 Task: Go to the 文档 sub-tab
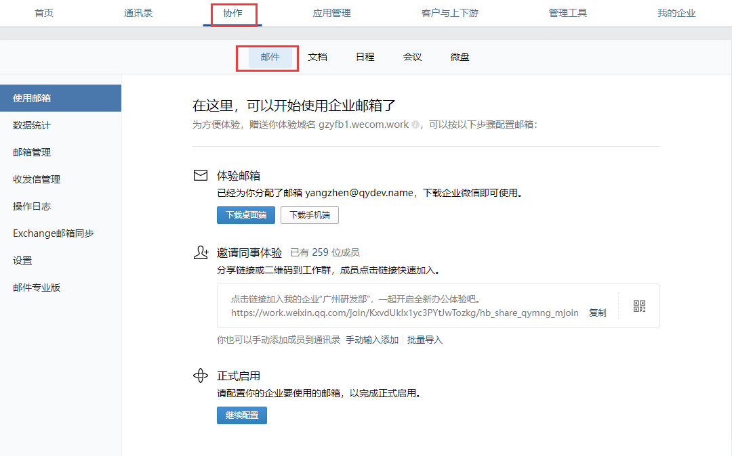point(317,57)
